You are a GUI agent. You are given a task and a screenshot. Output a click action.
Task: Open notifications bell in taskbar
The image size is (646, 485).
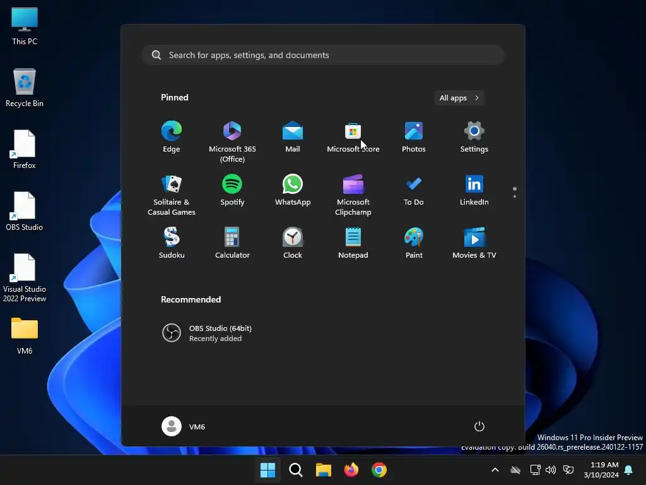pos(629,470)
